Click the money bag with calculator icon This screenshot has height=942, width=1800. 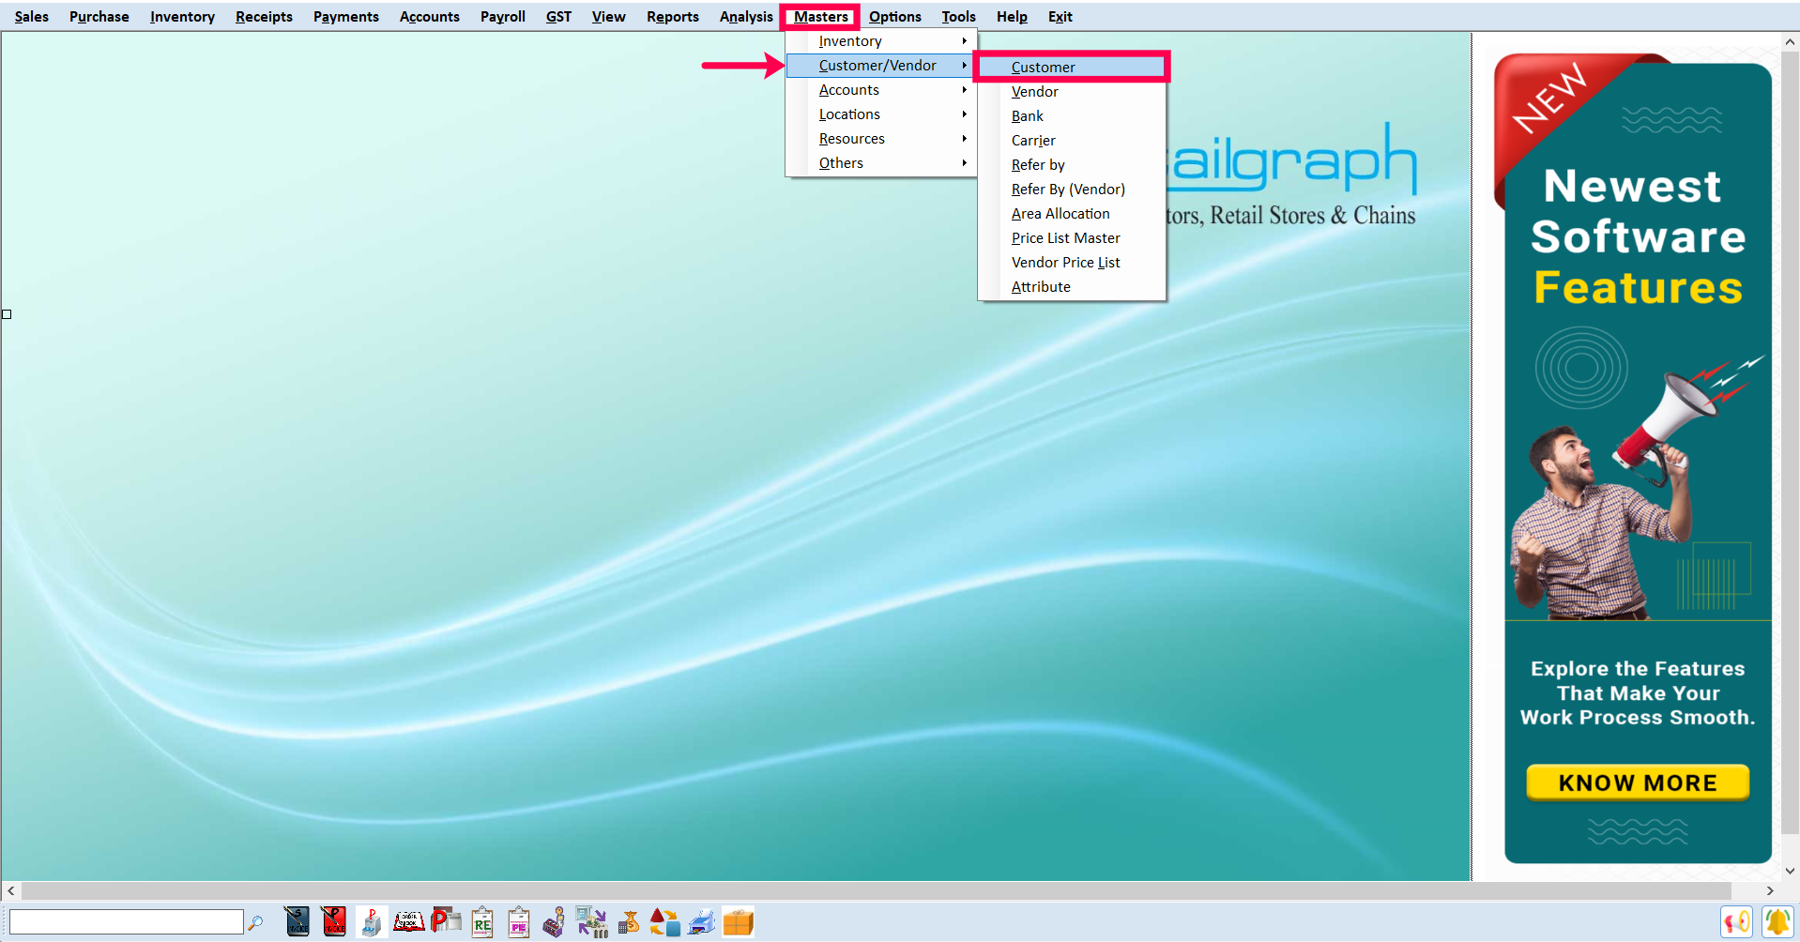click(629, 922)
